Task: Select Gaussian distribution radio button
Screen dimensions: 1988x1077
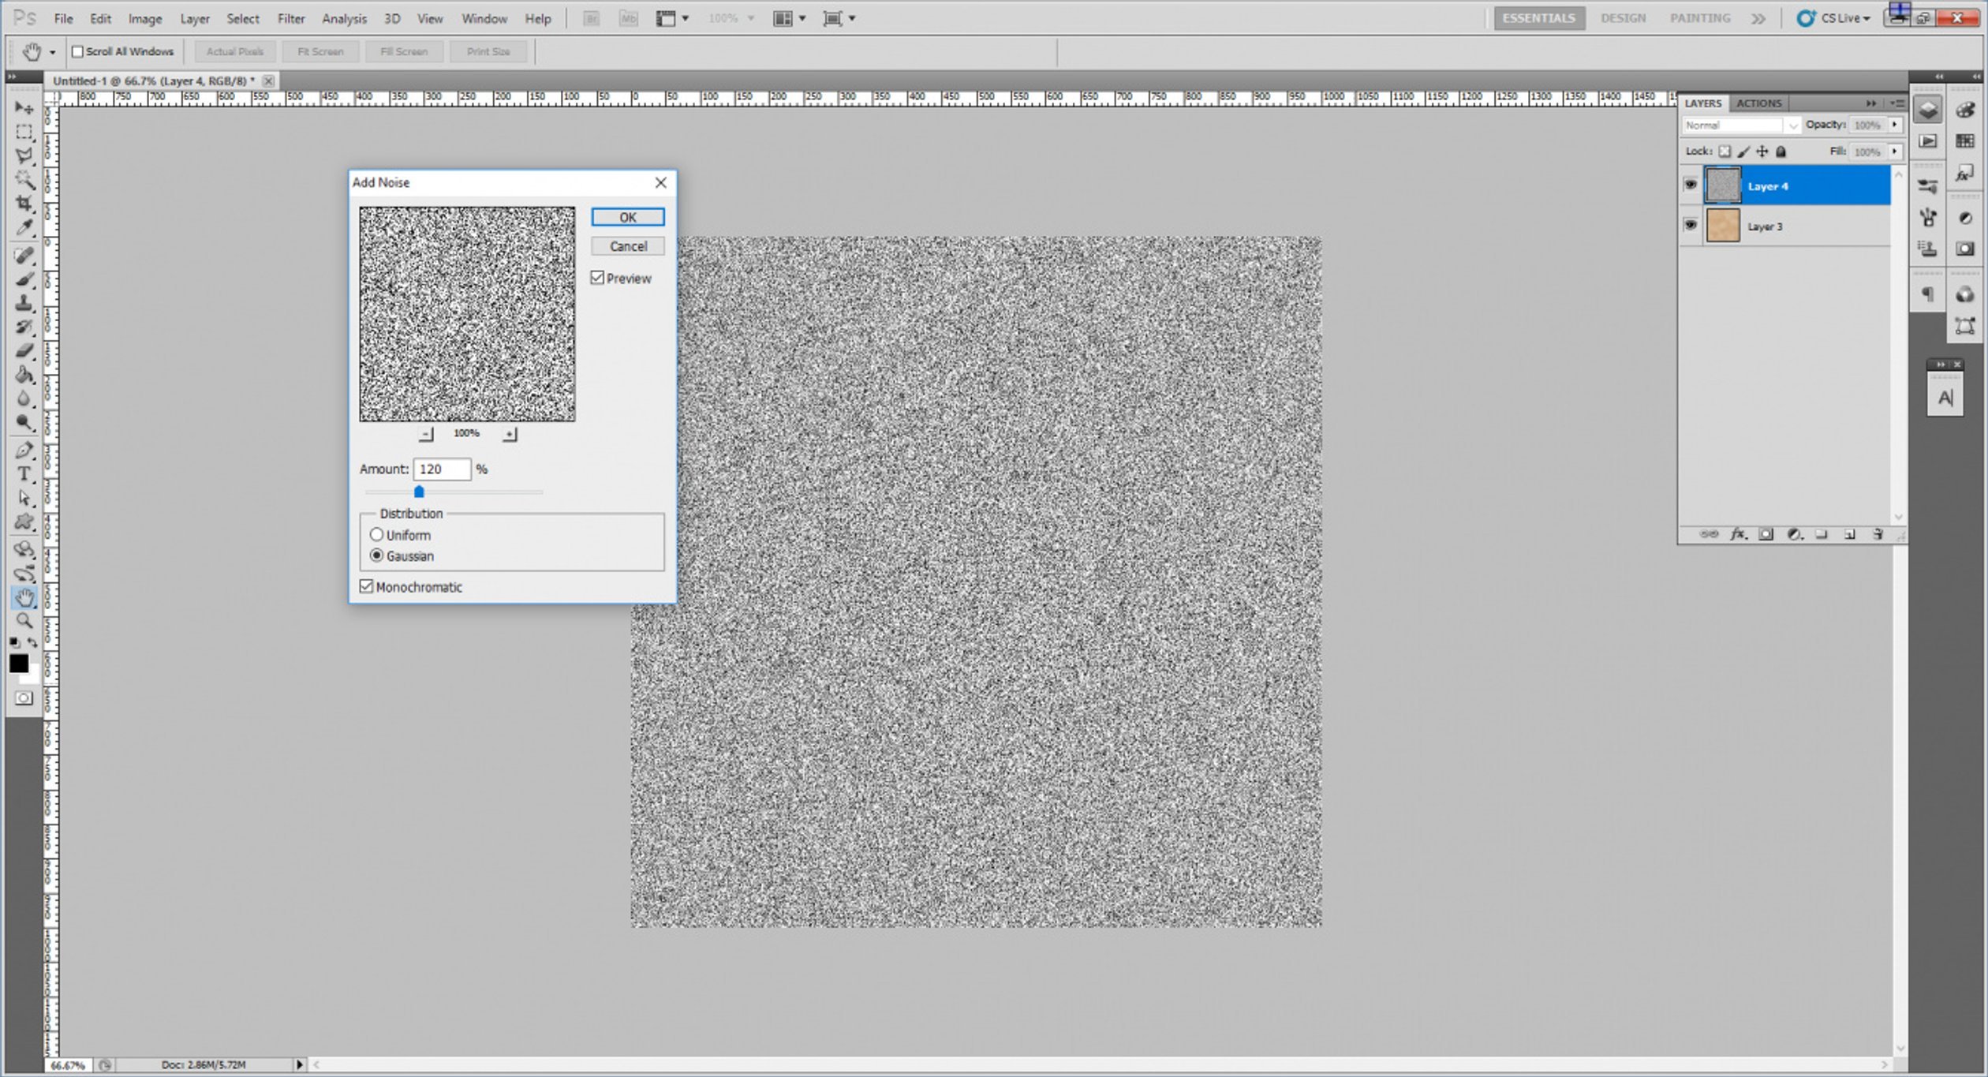Action: (x=377, y=555)
